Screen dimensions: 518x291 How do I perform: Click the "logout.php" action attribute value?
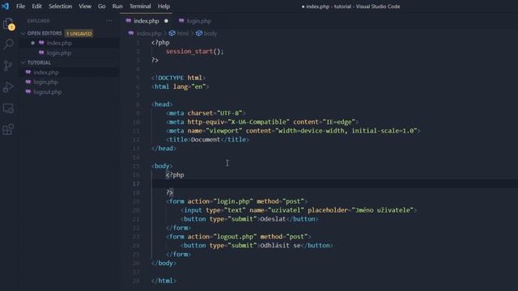pyautogui.click(x=235, y=237)
